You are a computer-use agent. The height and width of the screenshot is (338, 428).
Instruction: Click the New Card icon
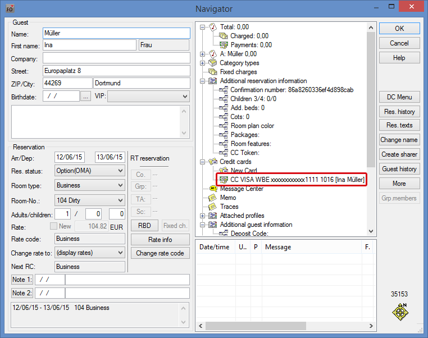[224, 171]
